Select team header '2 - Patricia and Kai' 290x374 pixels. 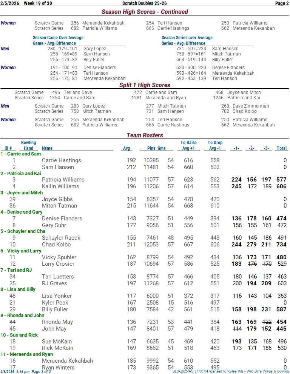tap(20, 173)
